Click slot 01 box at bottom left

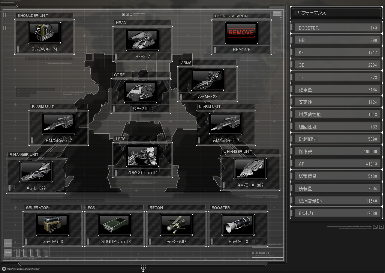pos(18,253)
